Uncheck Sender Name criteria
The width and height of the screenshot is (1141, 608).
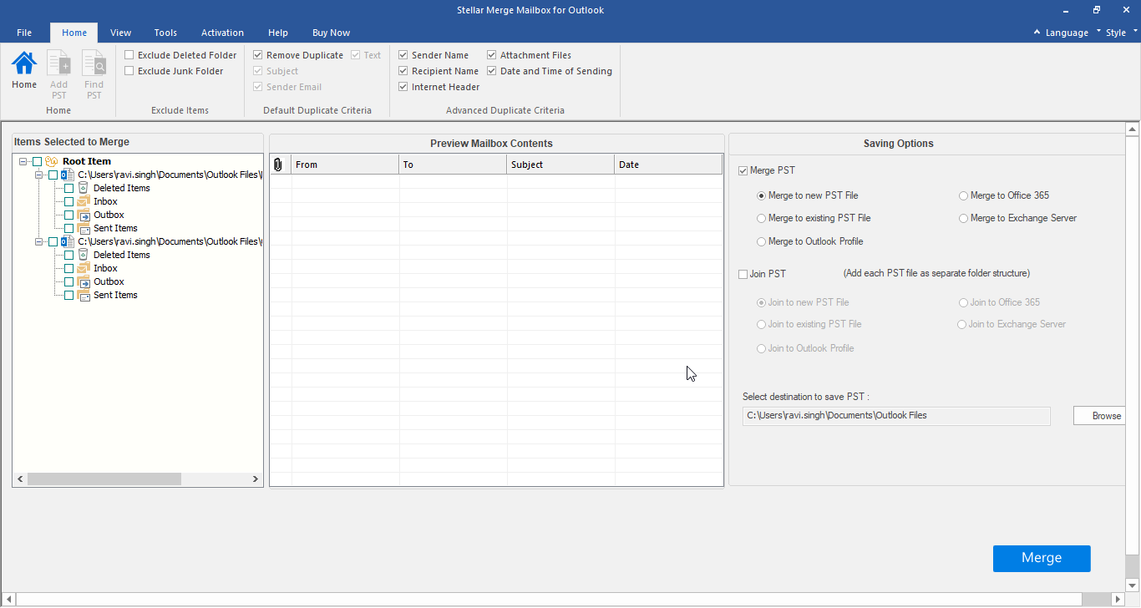click(x=403, y=55)
